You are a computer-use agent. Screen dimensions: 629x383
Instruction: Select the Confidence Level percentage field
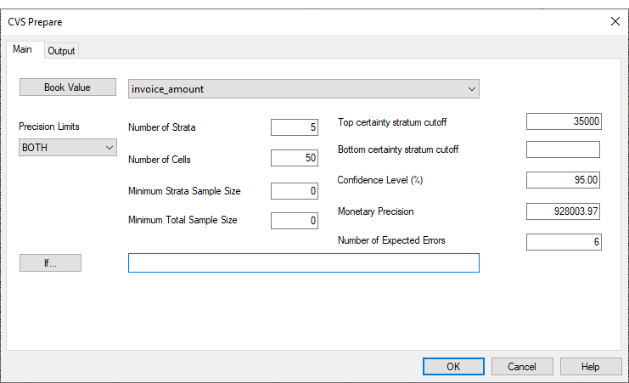click(563, 180)
